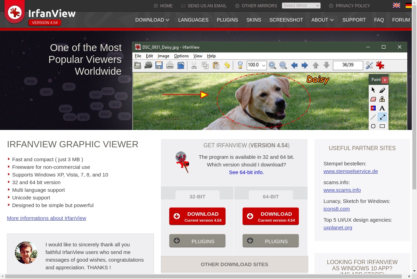This screenshot has height=279, width=417.
Task: Click OTHER DOWNLOAD SITES button
Action: coord(235,264)
